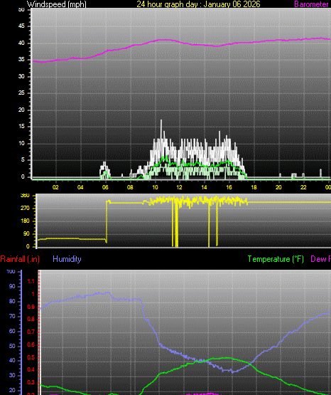Click the 40 mph windspeed axis value
The height and width of the screenshot is (395, 331).
point(21,43)
